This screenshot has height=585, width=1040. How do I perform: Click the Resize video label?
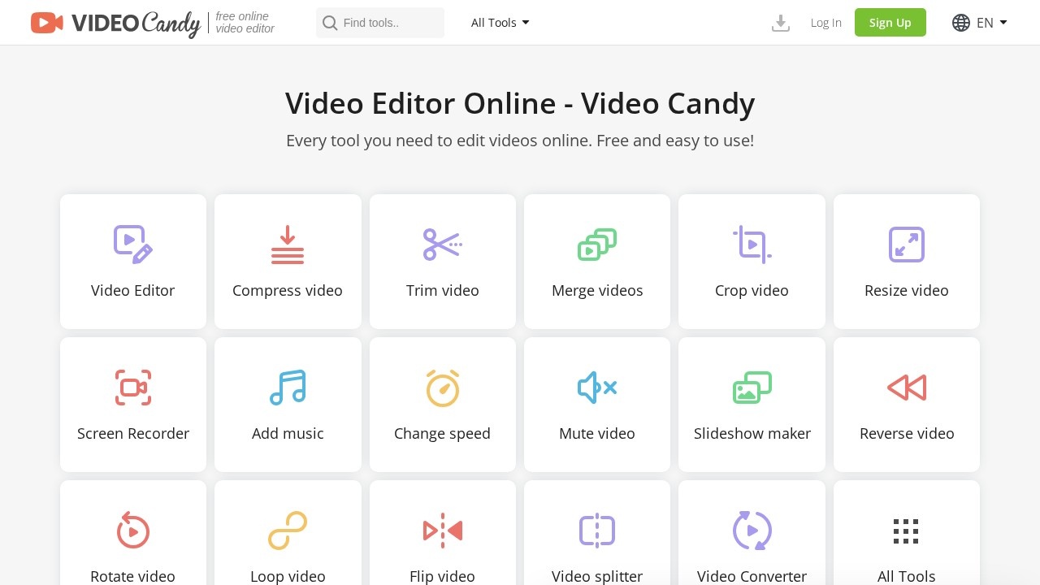[907, 290]
